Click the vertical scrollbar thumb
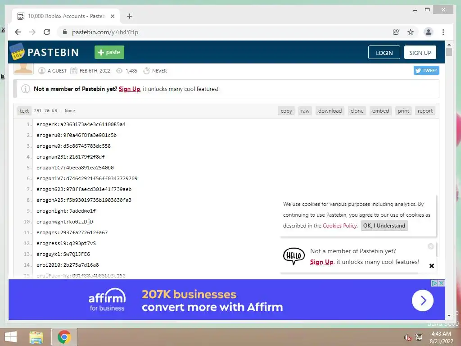The image size is (461, 346). coord(449,52)
